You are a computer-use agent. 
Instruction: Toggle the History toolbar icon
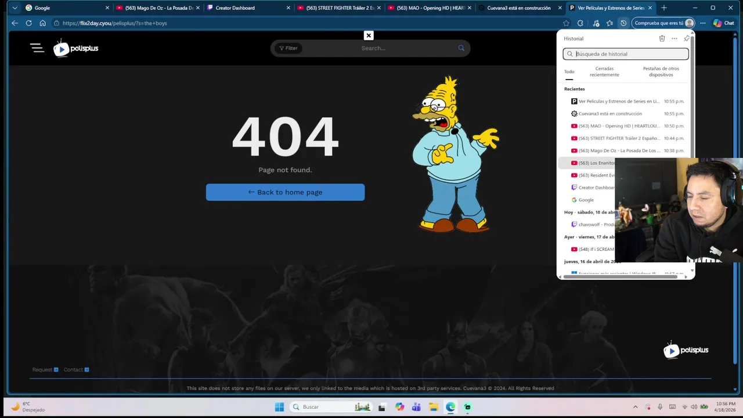623,23
